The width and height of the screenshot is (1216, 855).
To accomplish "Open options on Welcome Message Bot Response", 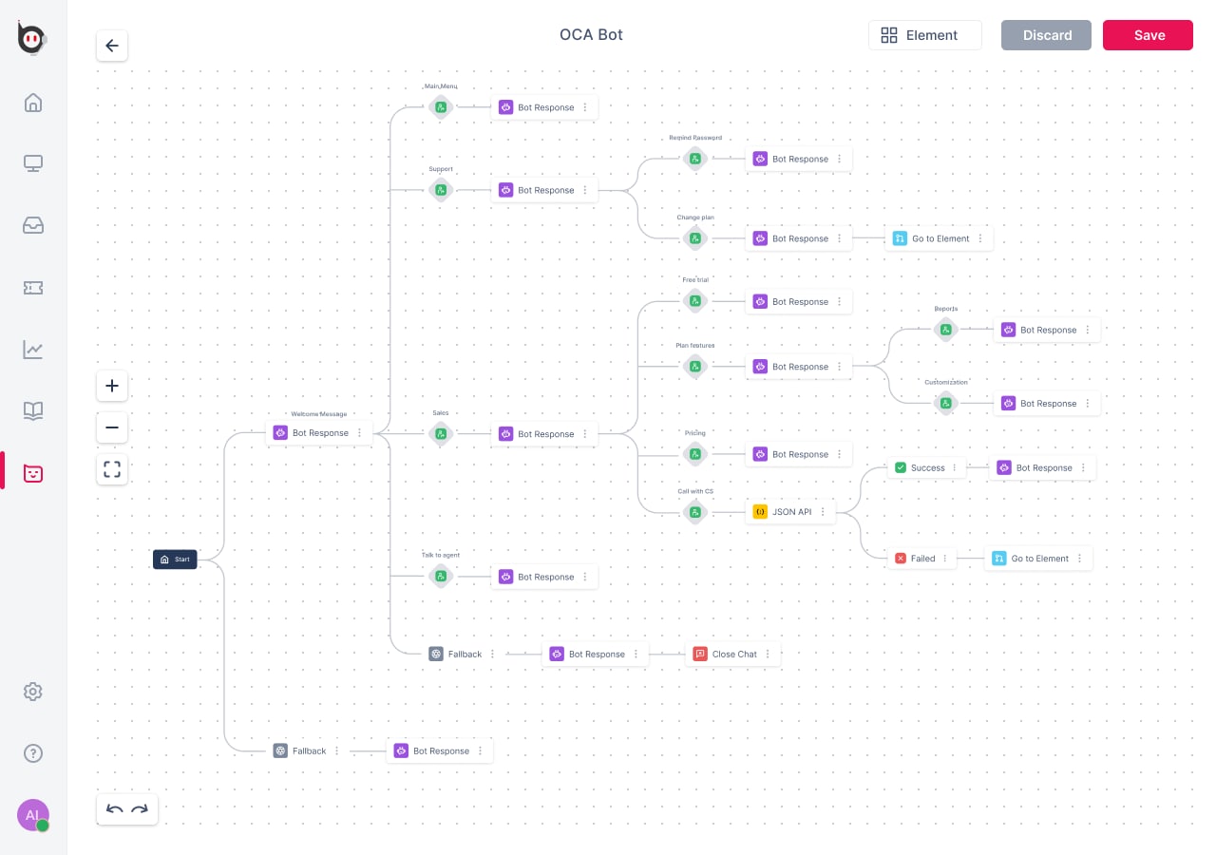I will [359, 433].
